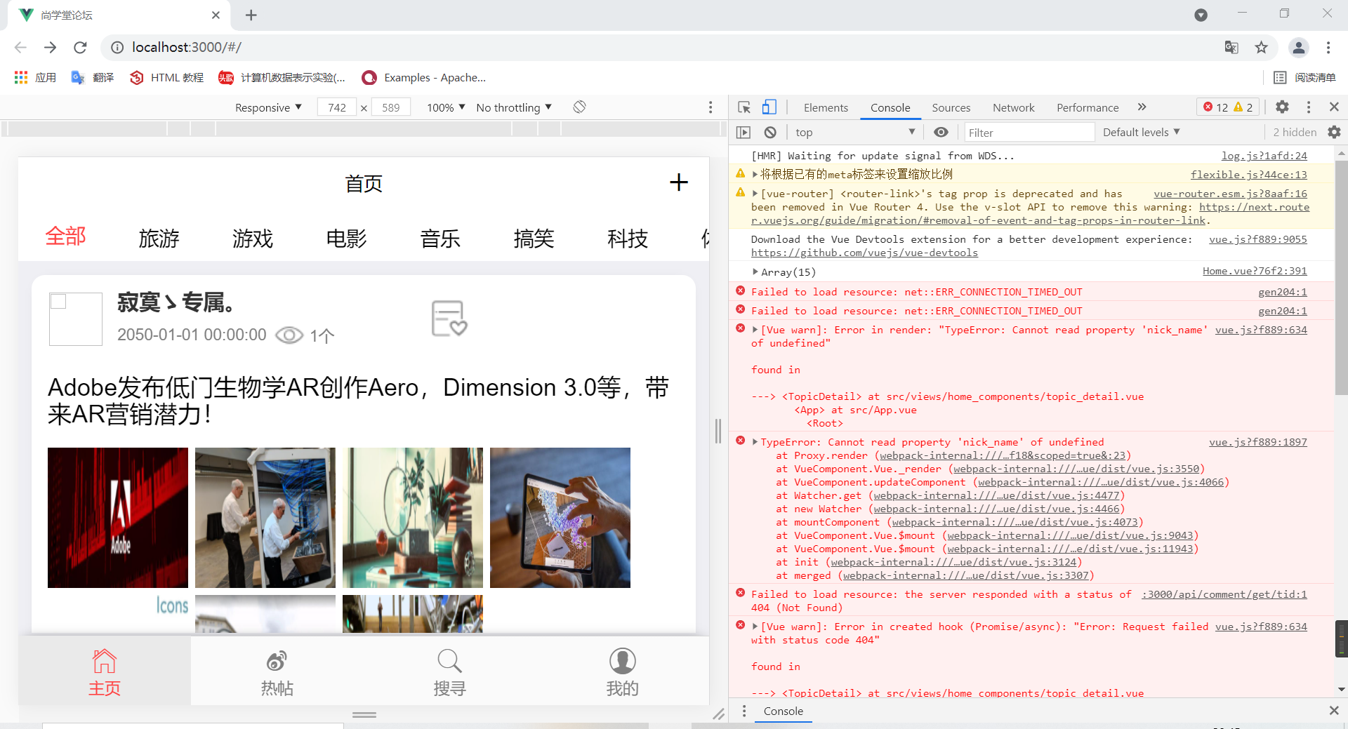The image size is (1348, 729).
Task: Switch to the Sources tab
Action: (951, 107)
